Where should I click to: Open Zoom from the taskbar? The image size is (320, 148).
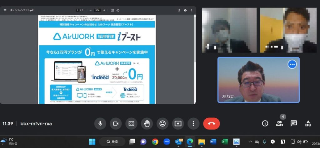167,141
